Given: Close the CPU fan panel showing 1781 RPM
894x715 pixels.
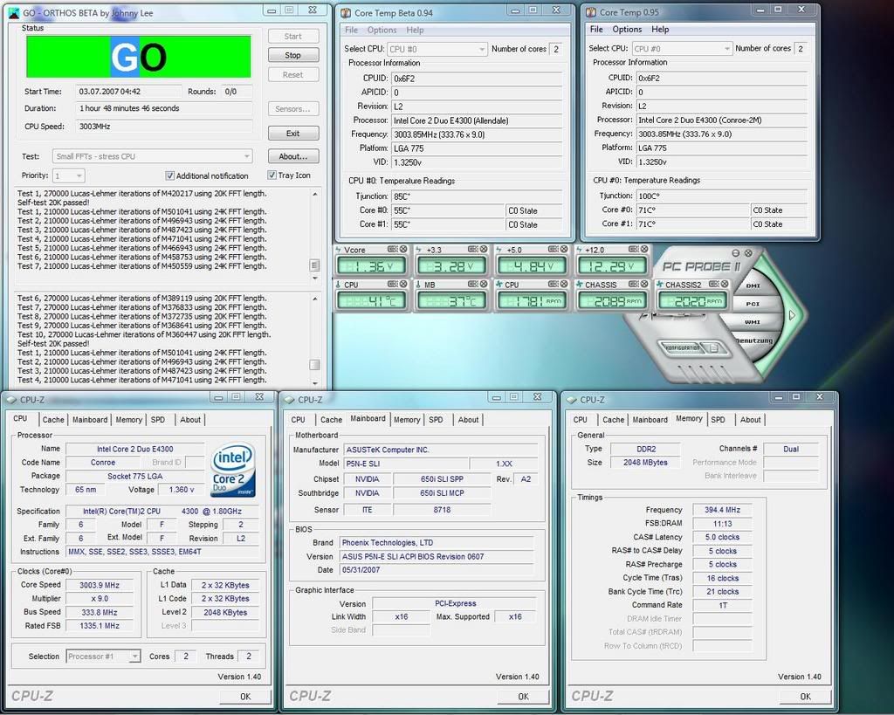Looking at the screenshot, I should 564,284.
